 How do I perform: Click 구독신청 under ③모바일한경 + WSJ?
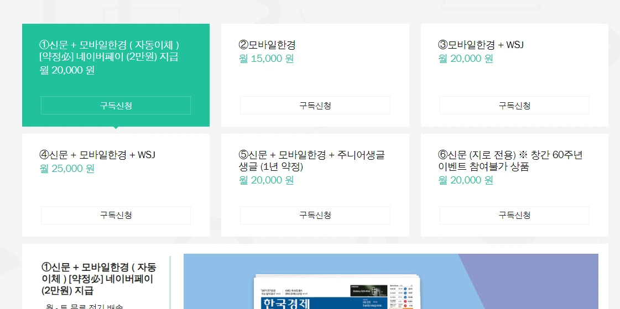point(514,106)
